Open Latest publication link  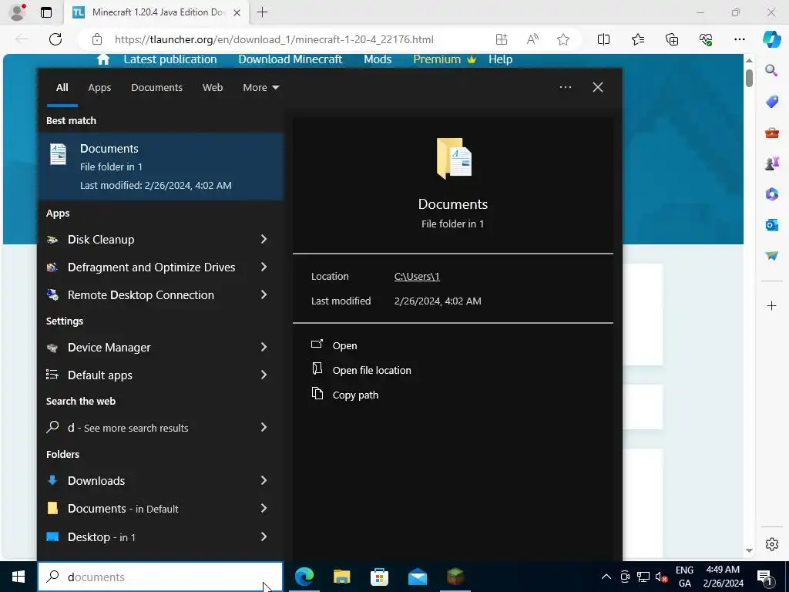click(170, 59)
